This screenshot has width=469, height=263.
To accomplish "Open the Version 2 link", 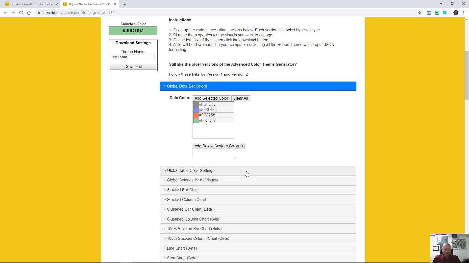I will (x=239, y=74).
